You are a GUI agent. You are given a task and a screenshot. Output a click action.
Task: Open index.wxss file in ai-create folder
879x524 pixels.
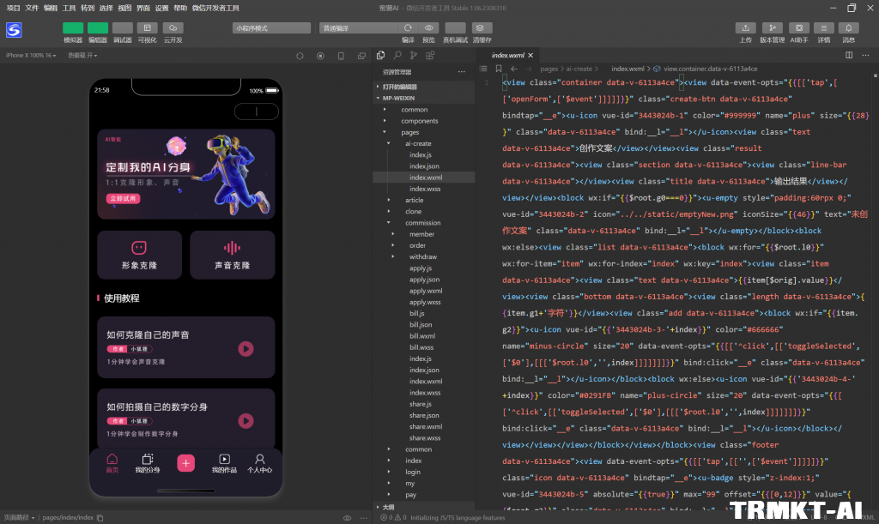(x=425, y=189)
